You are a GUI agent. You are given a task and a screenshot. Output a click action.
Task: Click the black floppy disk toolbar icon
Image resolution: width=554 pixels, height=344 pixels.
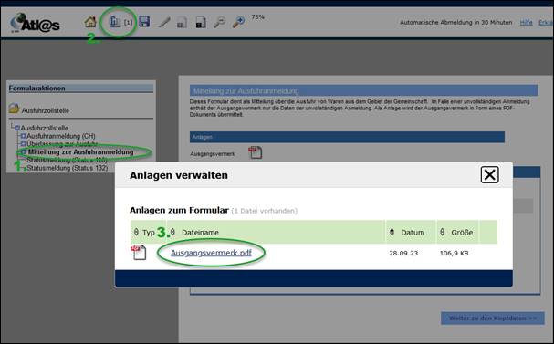[x=201, y=23]
